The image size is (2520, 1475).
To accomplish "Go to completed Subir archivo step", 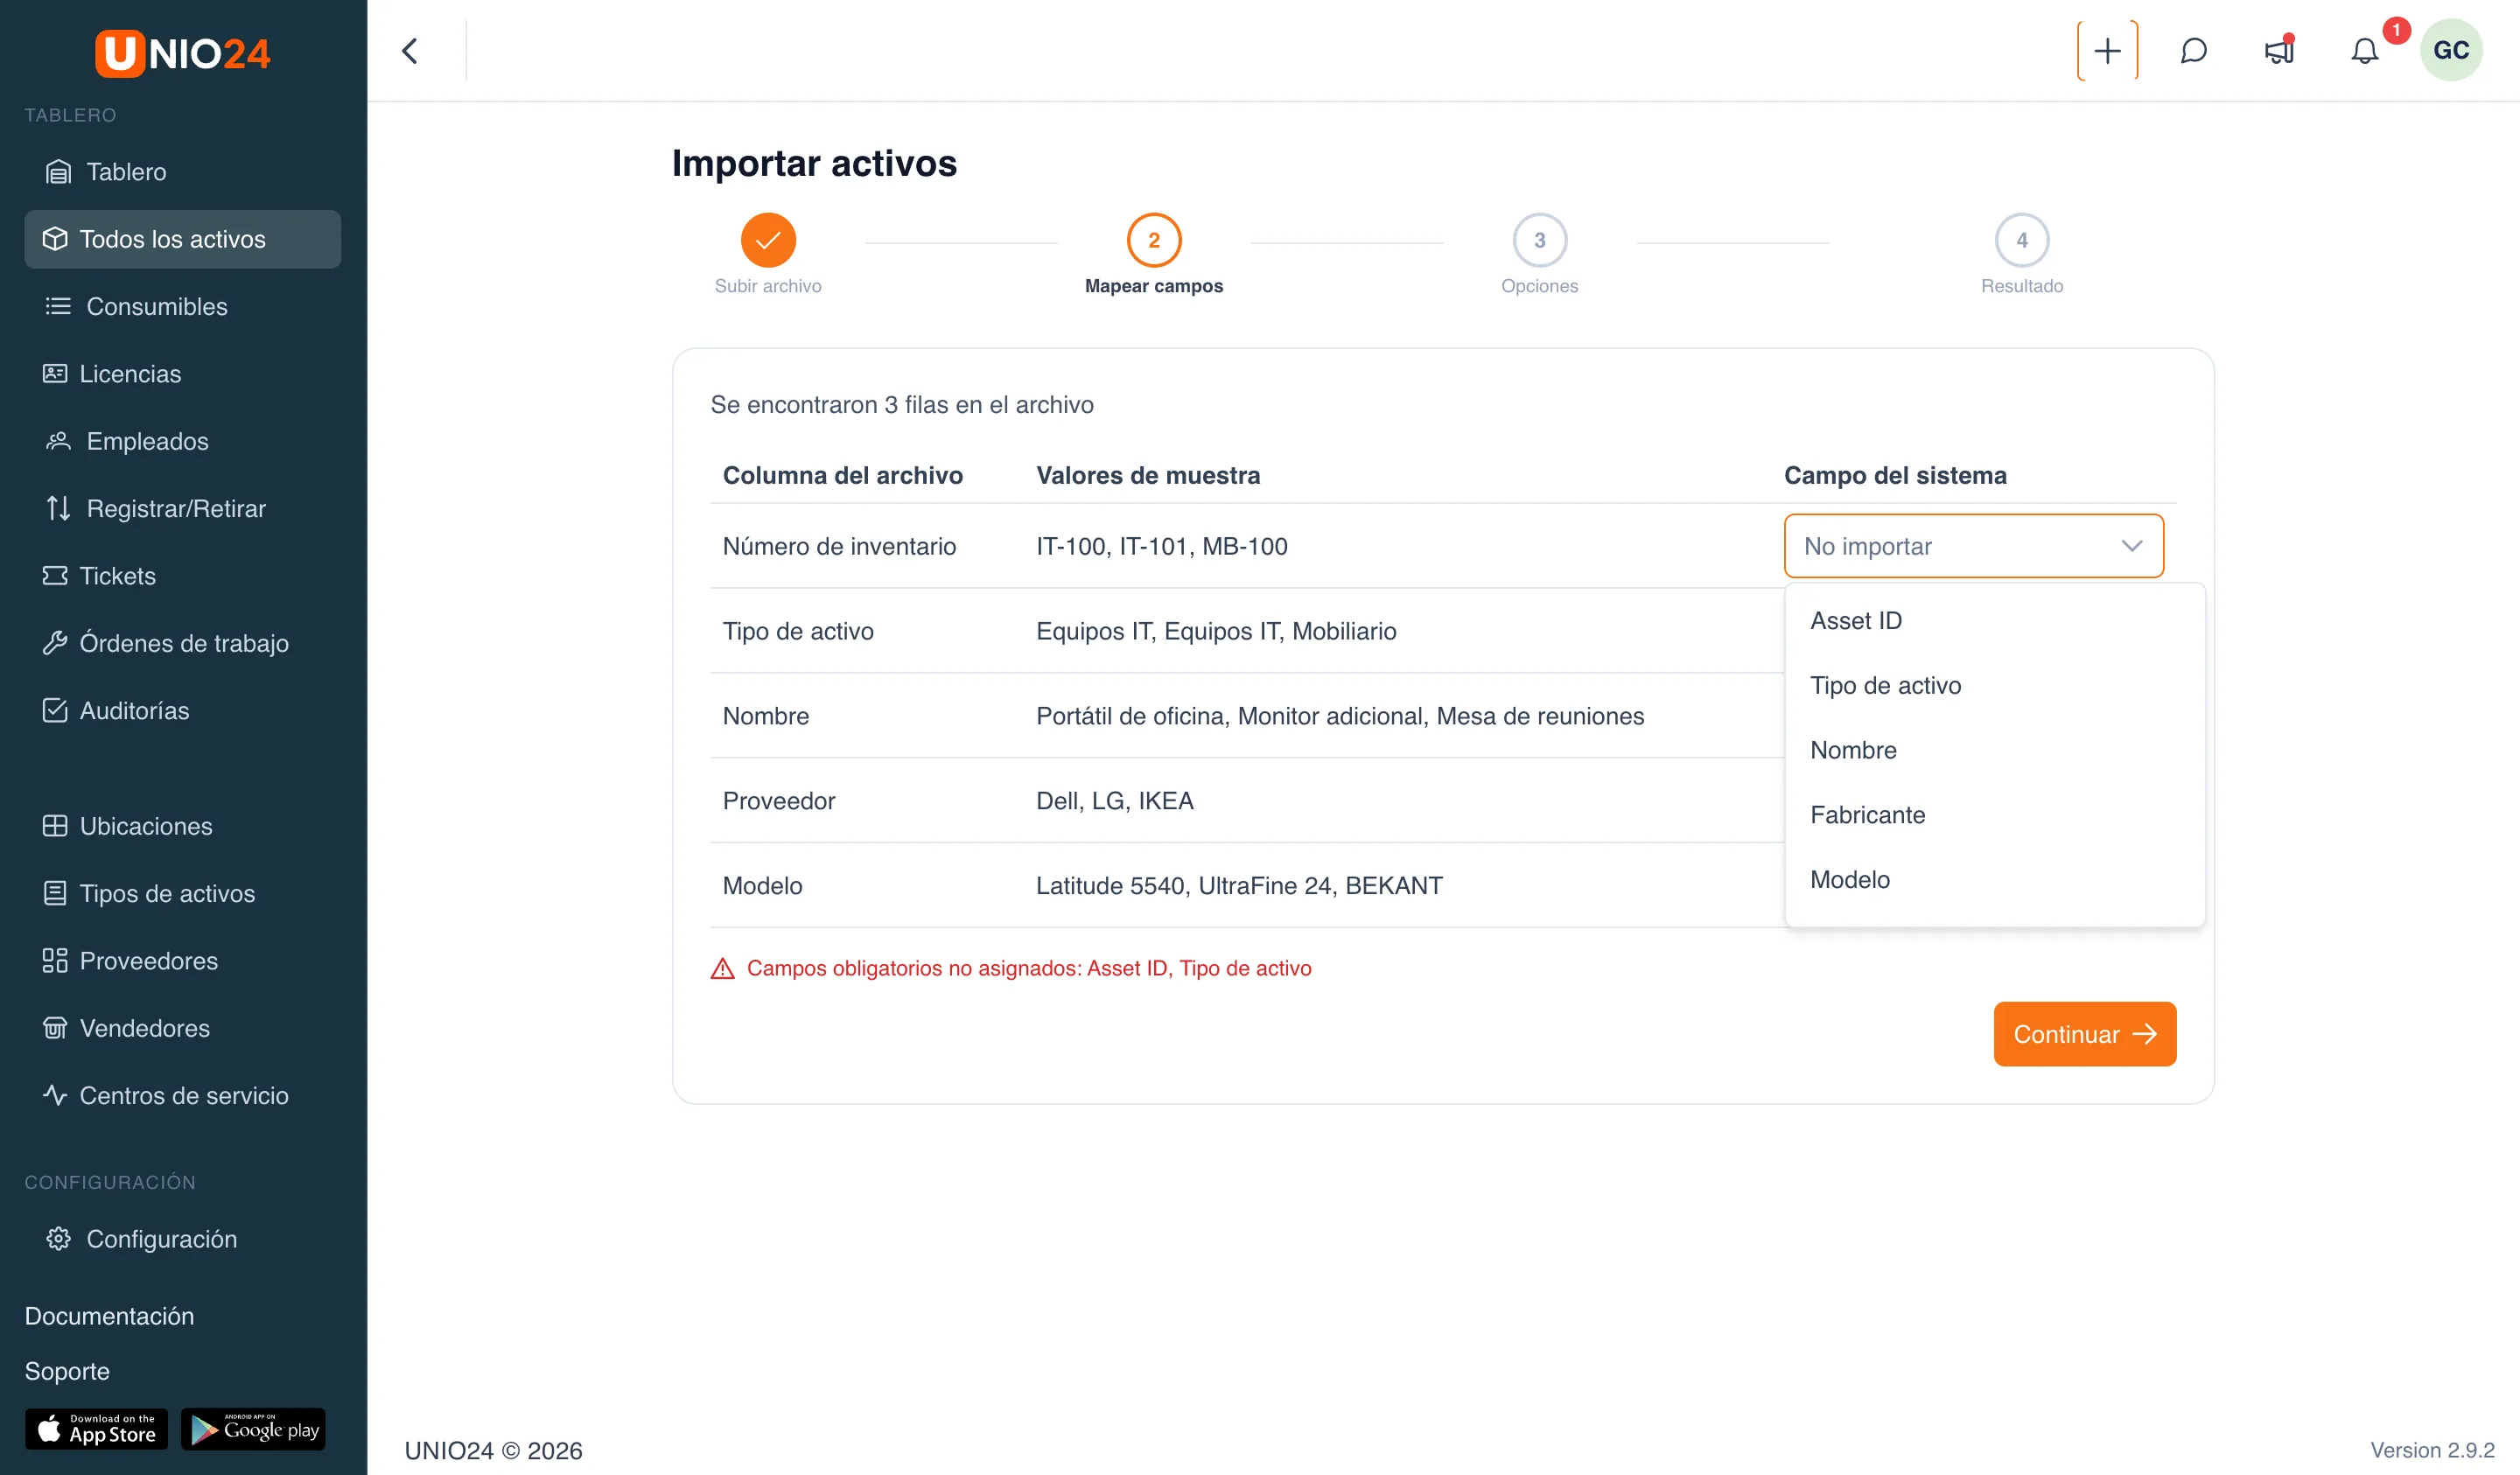I will [767, 240].
